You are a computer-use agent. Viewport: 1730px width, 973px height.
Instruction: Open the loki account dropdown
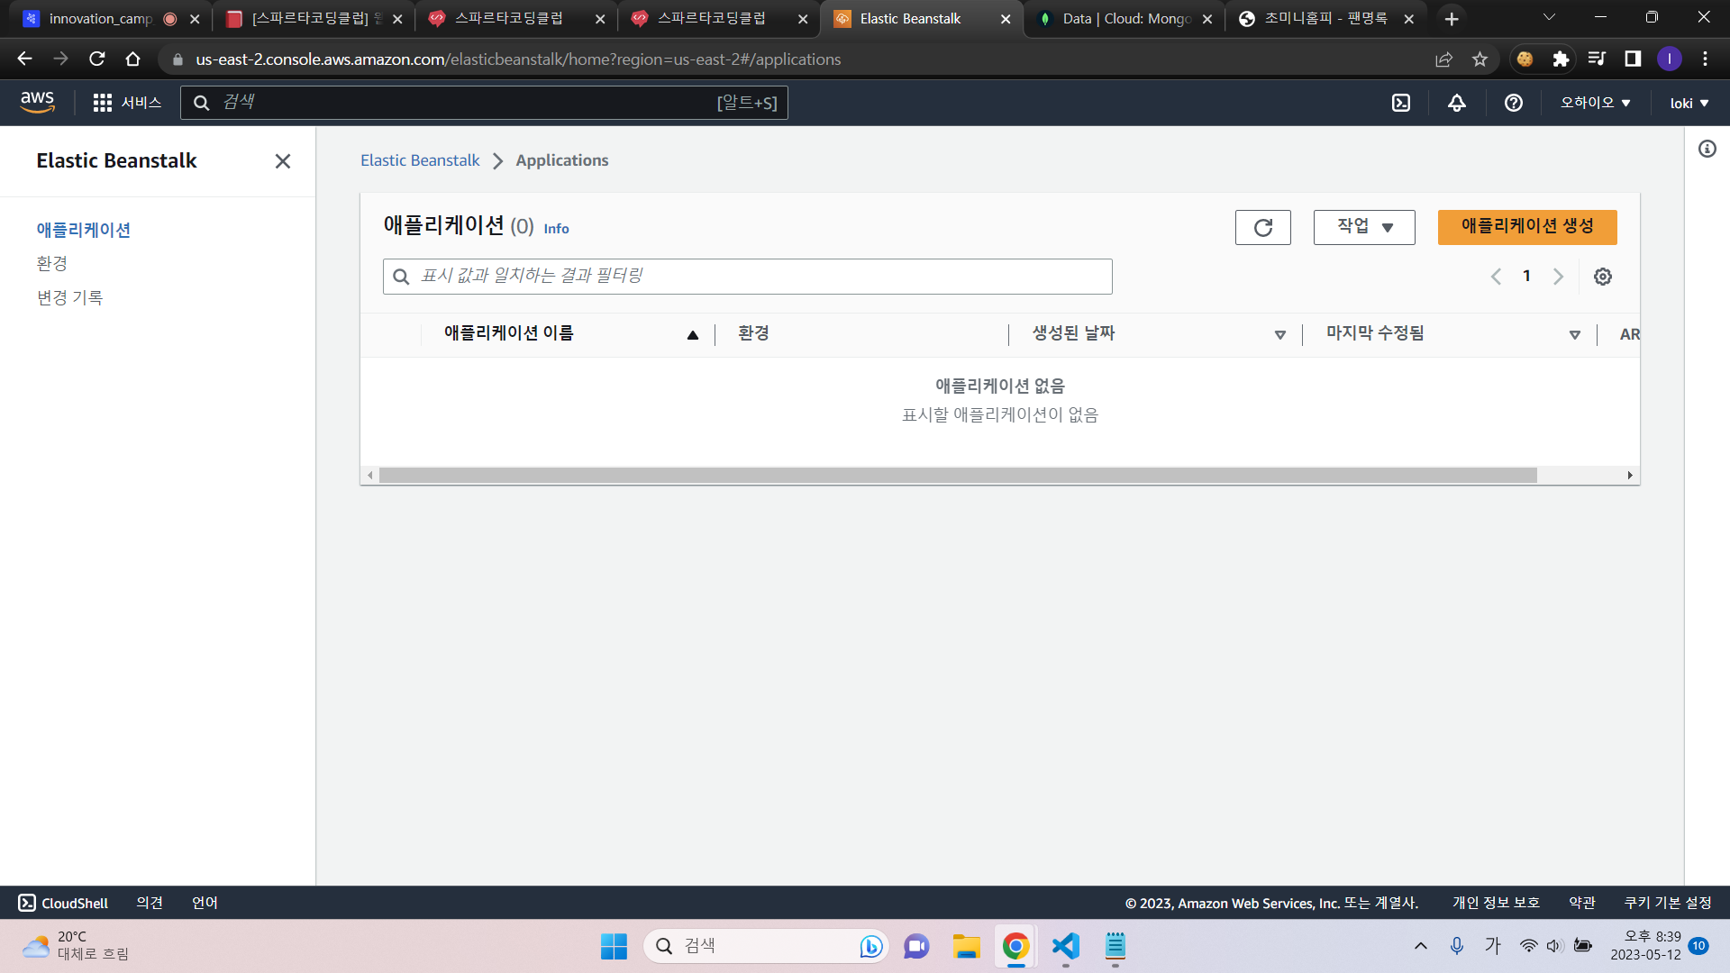[1689, 103]
